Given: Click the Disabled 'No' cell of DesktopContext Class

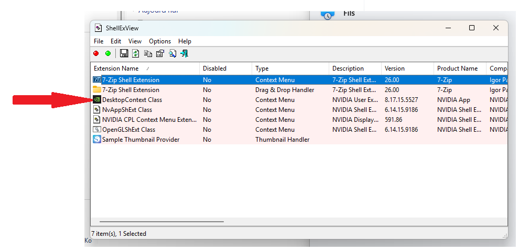Looking at the screenshot, I should [207, 100].
